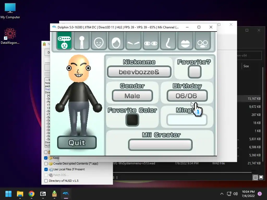Screen dimensions: 267x200
Task: Show hidden system tray icons
Action: 222,194
